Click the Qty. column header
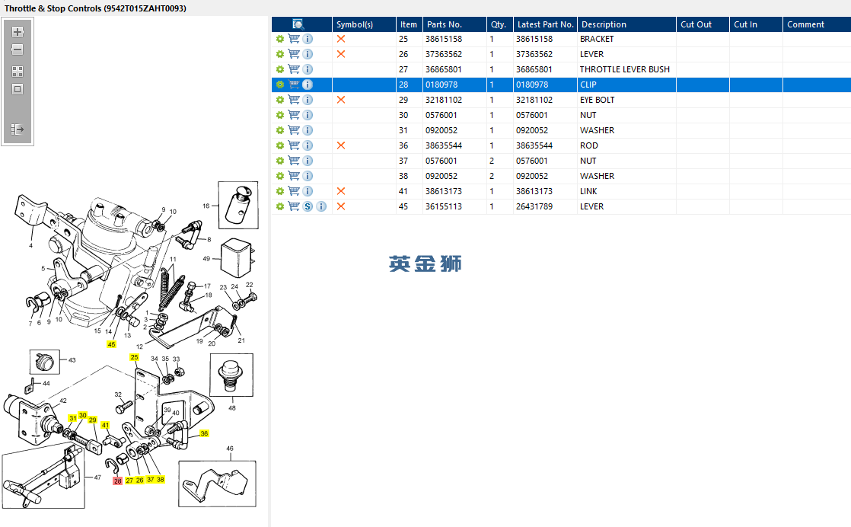The image size is (851, 527). point(499,24)
